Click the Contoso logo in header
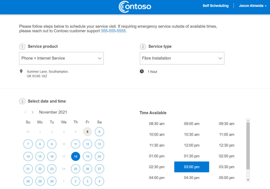 (135, 7)
